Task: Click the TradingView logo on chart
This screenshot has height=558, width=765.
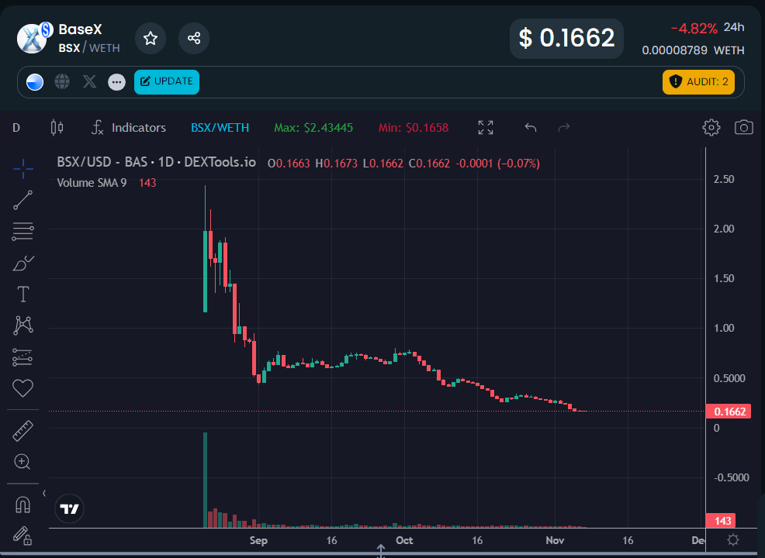Action: point(69,508)
